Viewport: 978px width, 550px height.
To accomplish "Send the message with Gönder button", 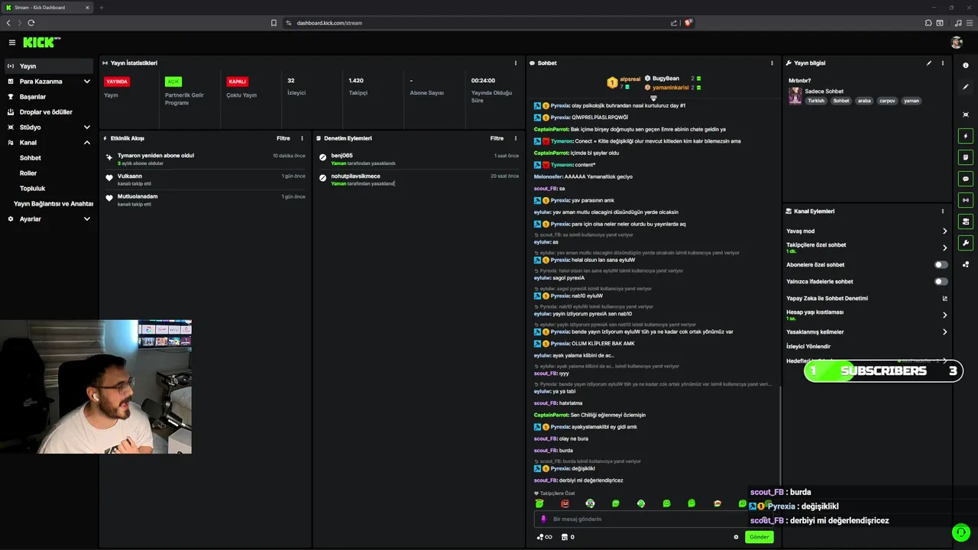I will point(759,537).
